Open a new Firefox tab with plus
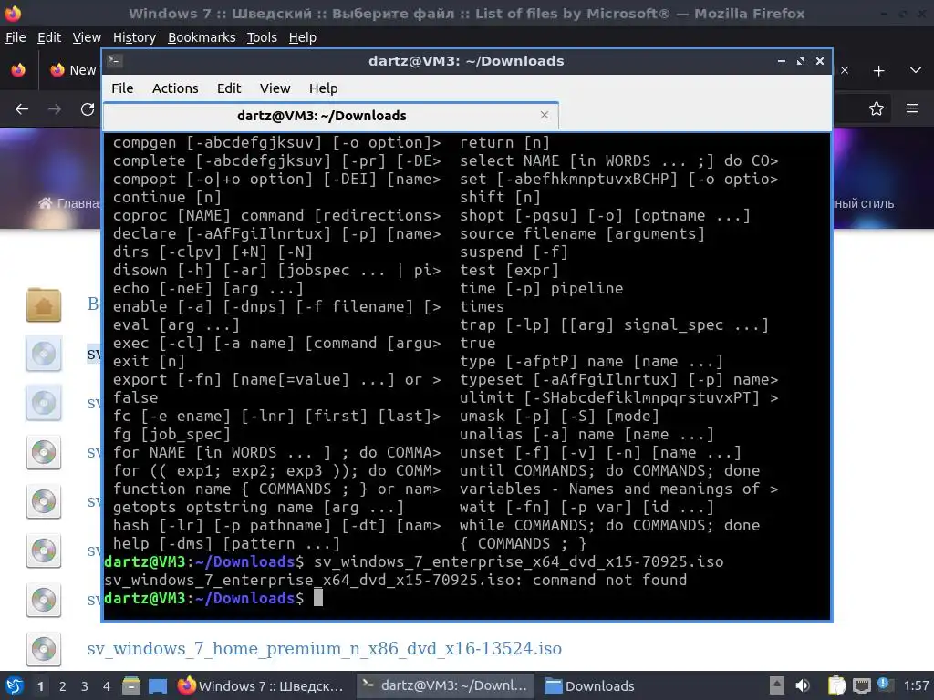 tap(878, 71)
